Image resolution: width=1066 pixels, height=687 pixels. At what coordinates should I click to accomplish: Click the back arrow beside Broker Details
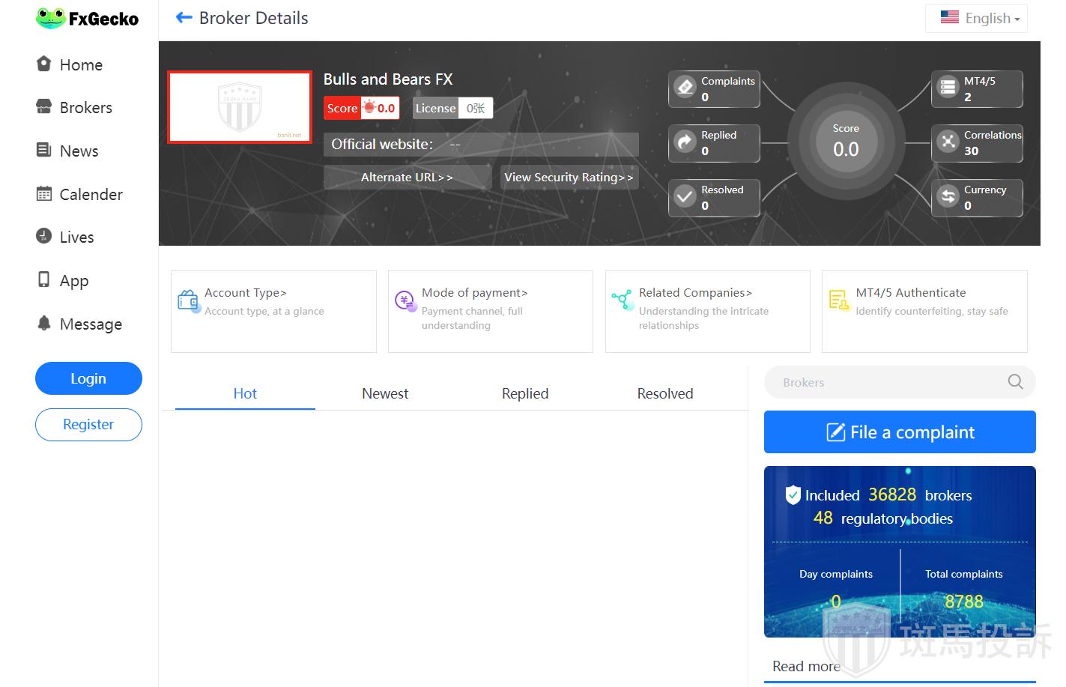pos(184,18)
